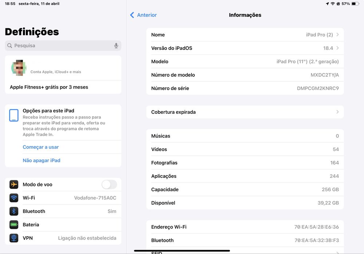Tap the serial number DMPCGM2KNRC9
Screen dimensions: 364x254
click(318, 88)
